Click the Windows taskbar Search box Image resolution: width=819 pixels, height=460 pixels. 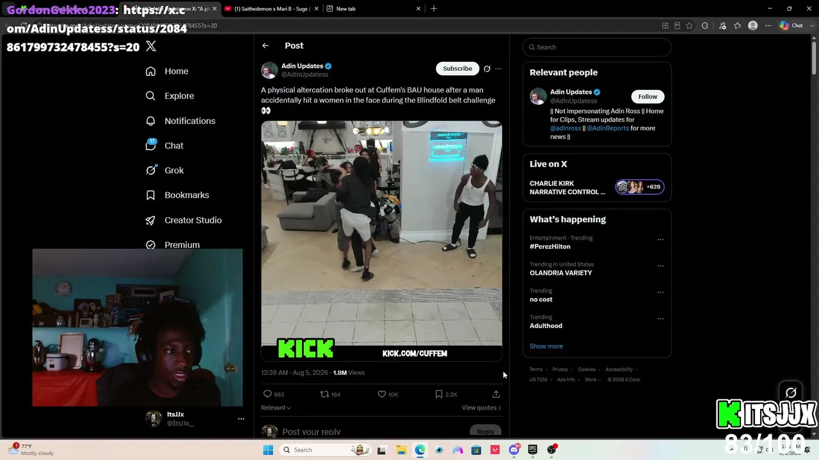tap(326, 450)
